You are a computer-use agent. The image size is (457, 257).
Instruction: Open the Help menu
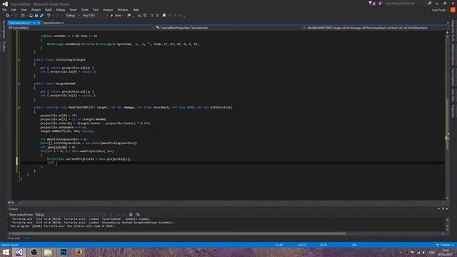[136, 9]
